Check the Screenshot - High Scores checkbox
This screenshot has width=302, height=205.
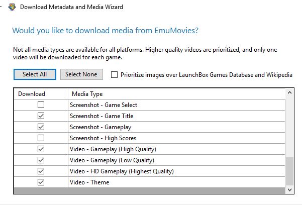pyautogui.click(x=41, y=138)
